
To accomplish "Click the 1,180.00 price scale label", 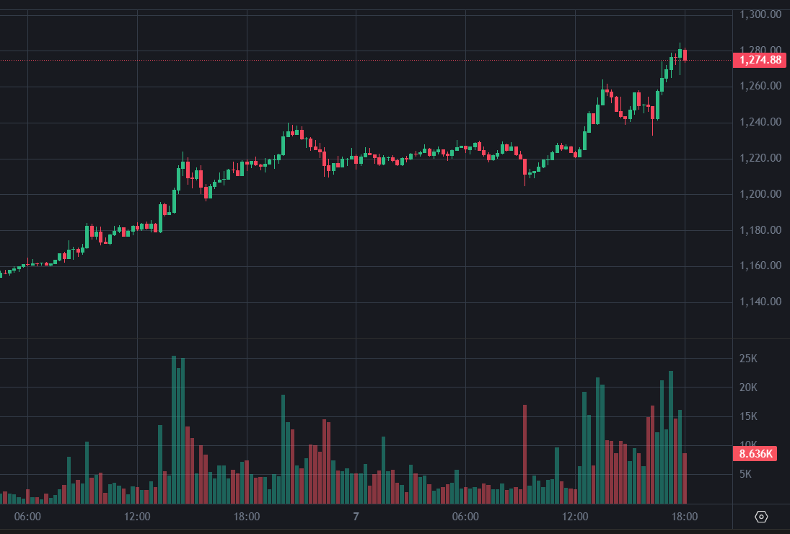I will click(761, 230).
